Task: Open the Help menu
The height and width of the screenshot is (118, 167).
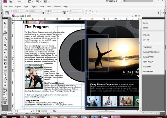Action: (x=65, y=7)
